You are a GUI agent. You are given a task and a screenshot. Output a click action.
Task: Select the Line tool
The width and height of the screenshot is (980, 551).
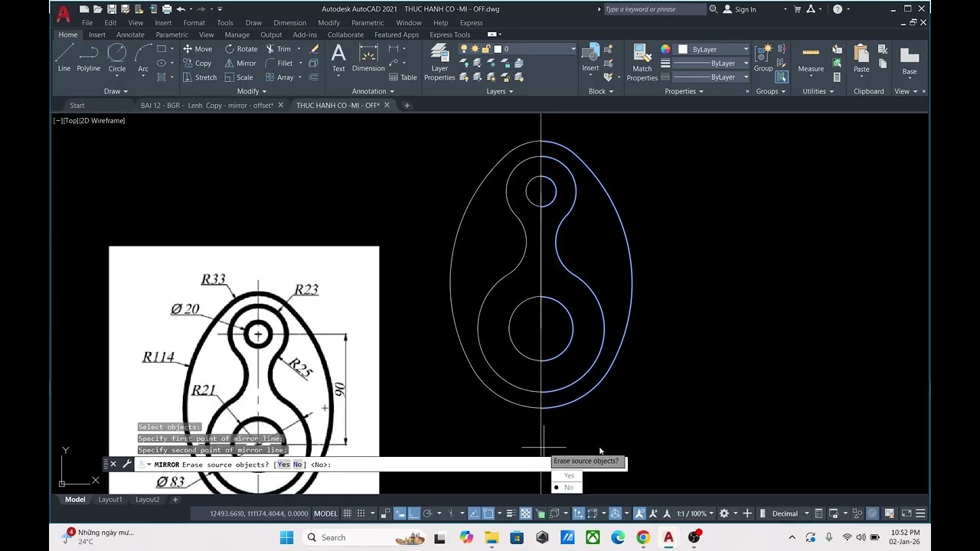[x=64, y=58]
